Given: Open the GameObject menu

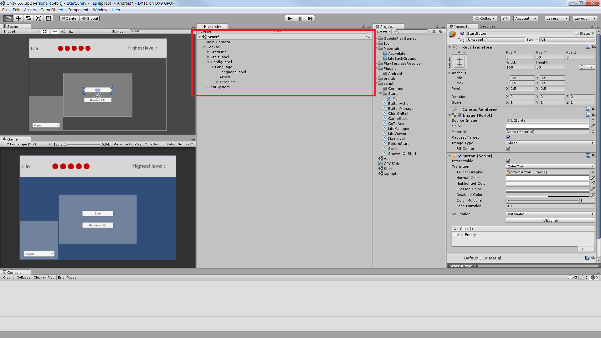Looking at the screenshot, I should pos(52,10).
